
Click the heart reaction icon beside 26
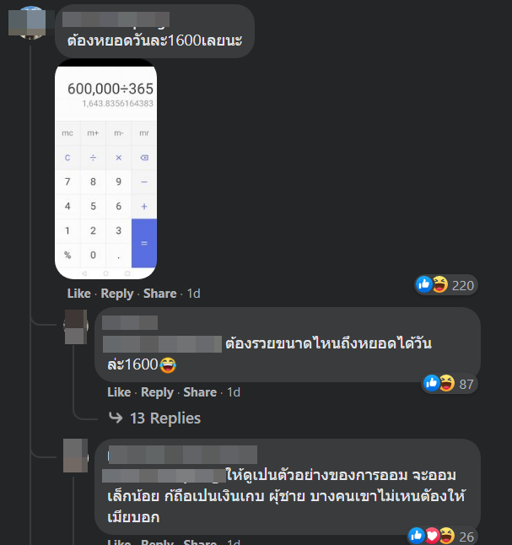[x=432, y=536]
